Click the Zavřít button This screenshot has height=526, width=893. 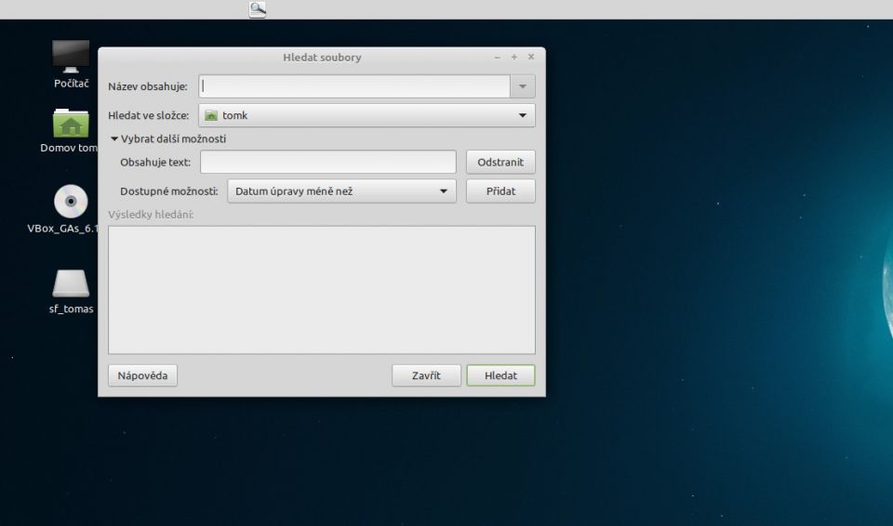point(426,375)
